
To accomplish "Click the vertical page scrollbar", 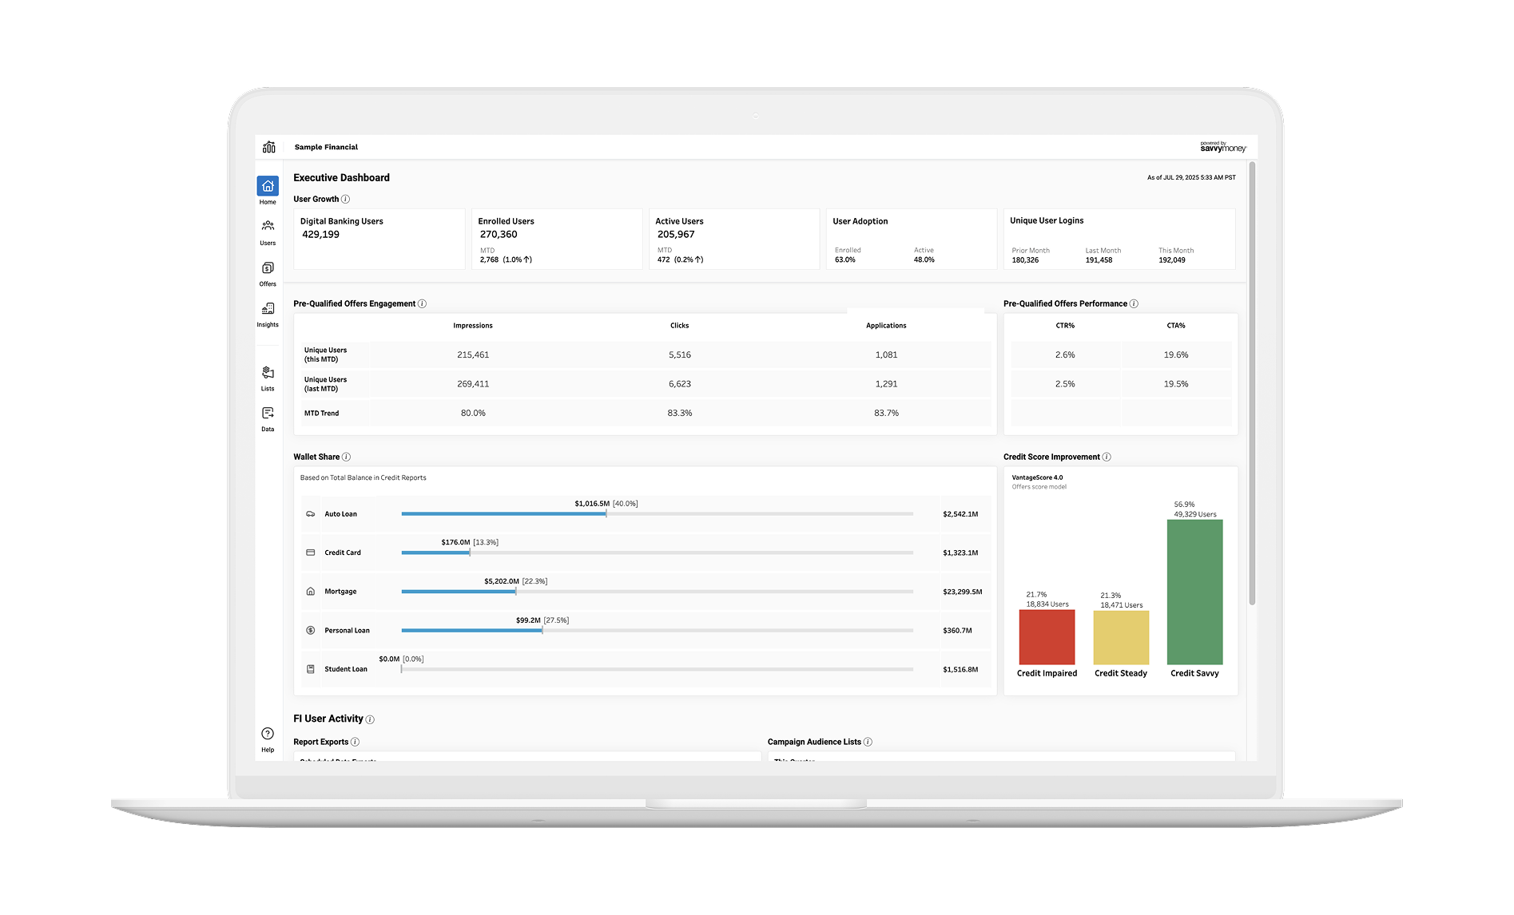I will pos(1252,383).
